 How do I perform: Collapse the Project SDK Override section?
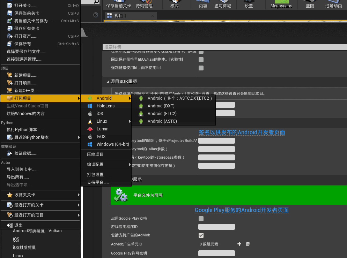[108, 82]
